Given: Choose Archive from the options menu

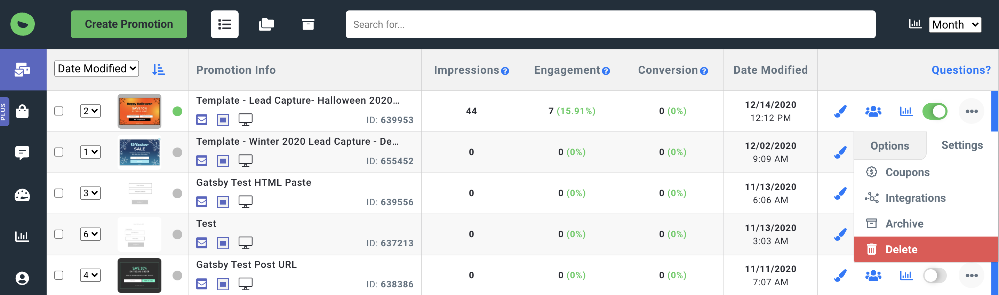Looking at the screenshot, I should tap(904, 224).
